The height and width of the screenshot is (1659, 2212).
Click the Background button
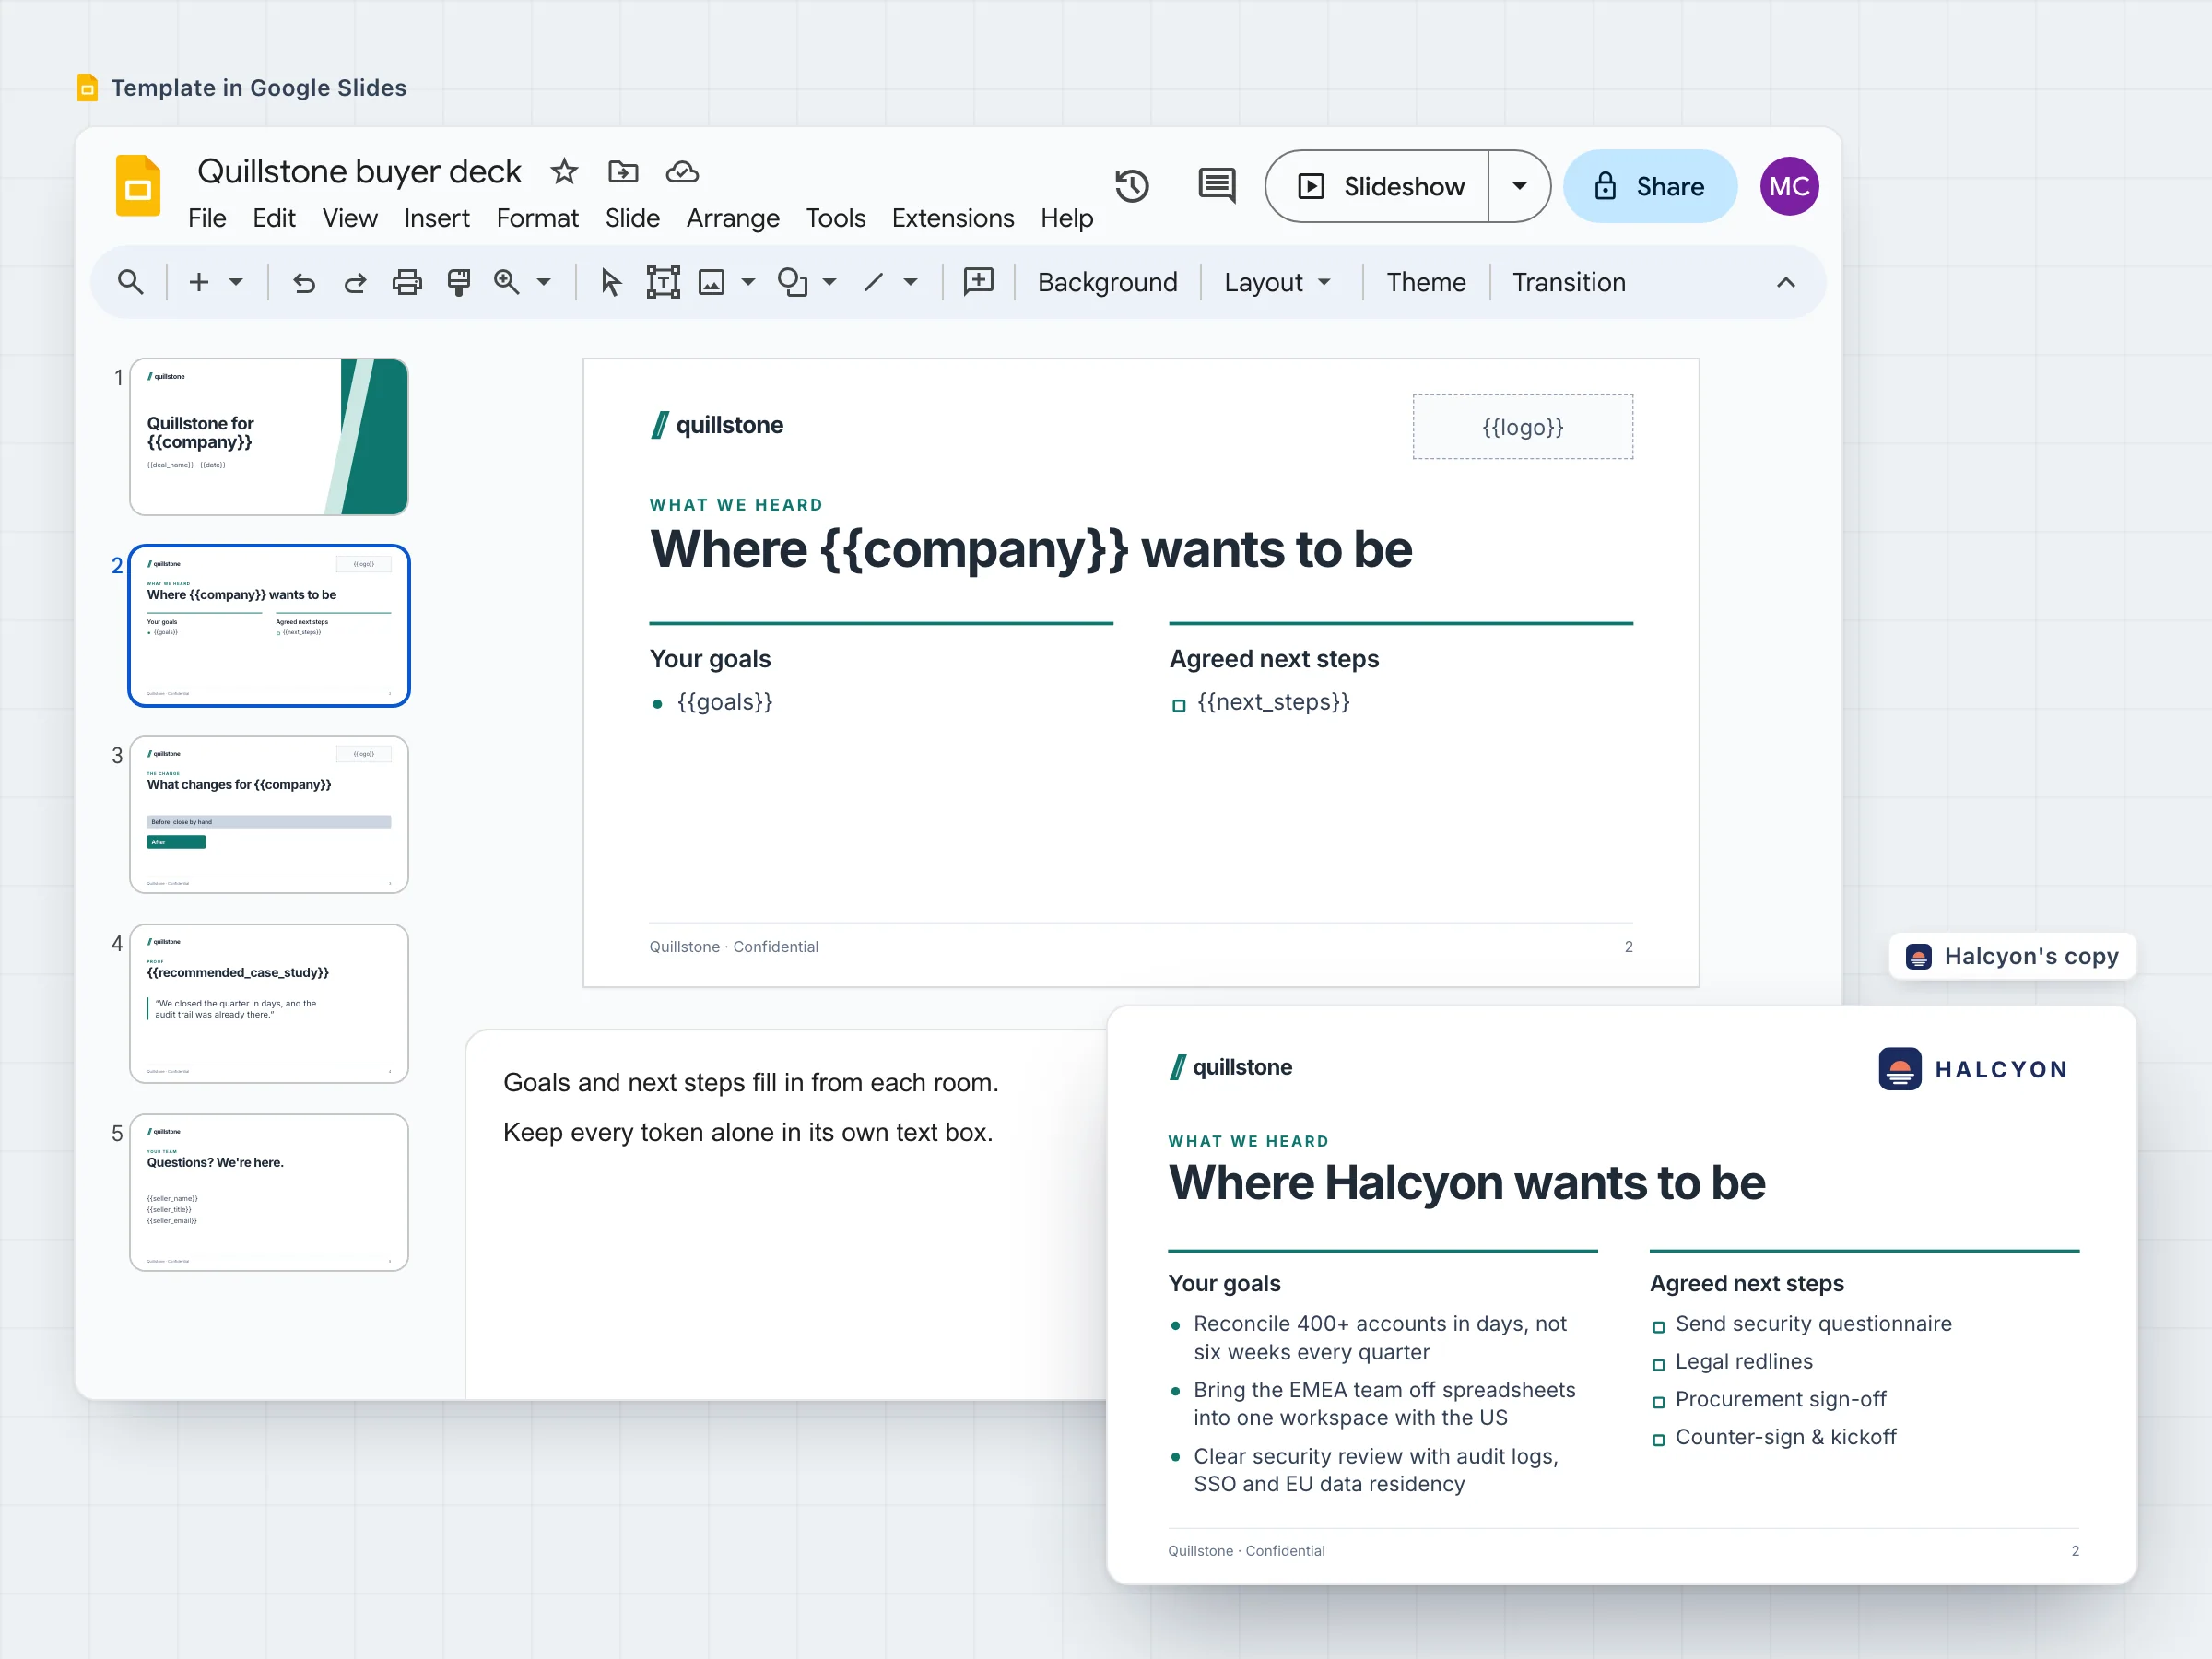pos(1107,283)
